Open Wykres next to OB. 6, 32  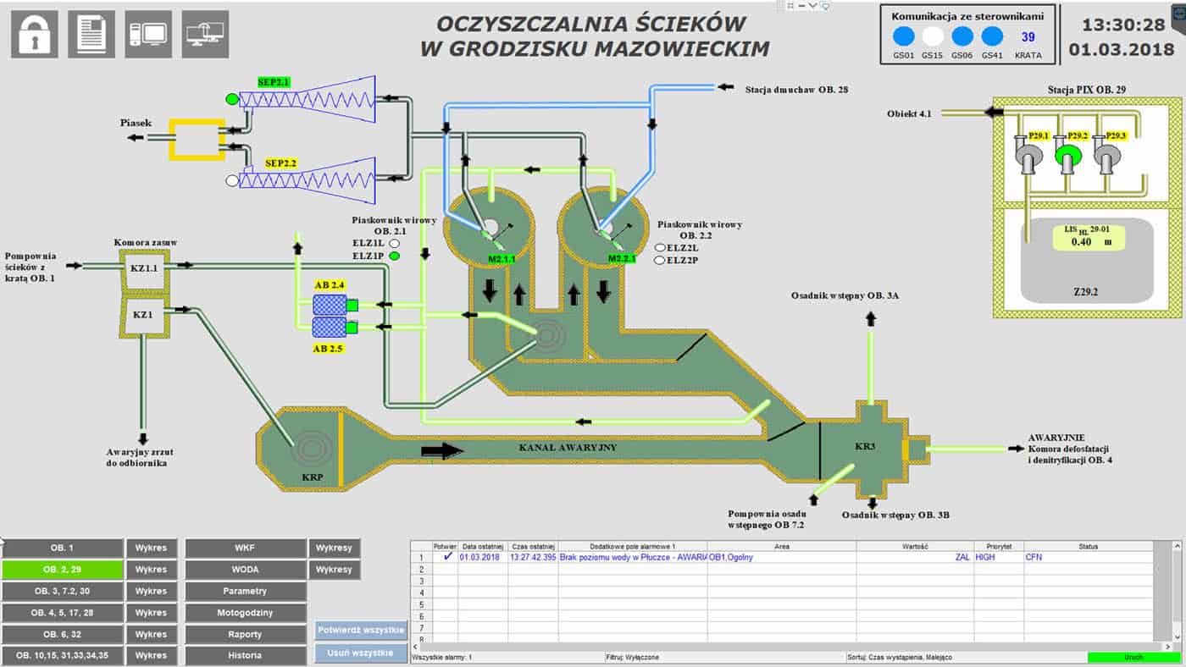[x=152, y=634]
